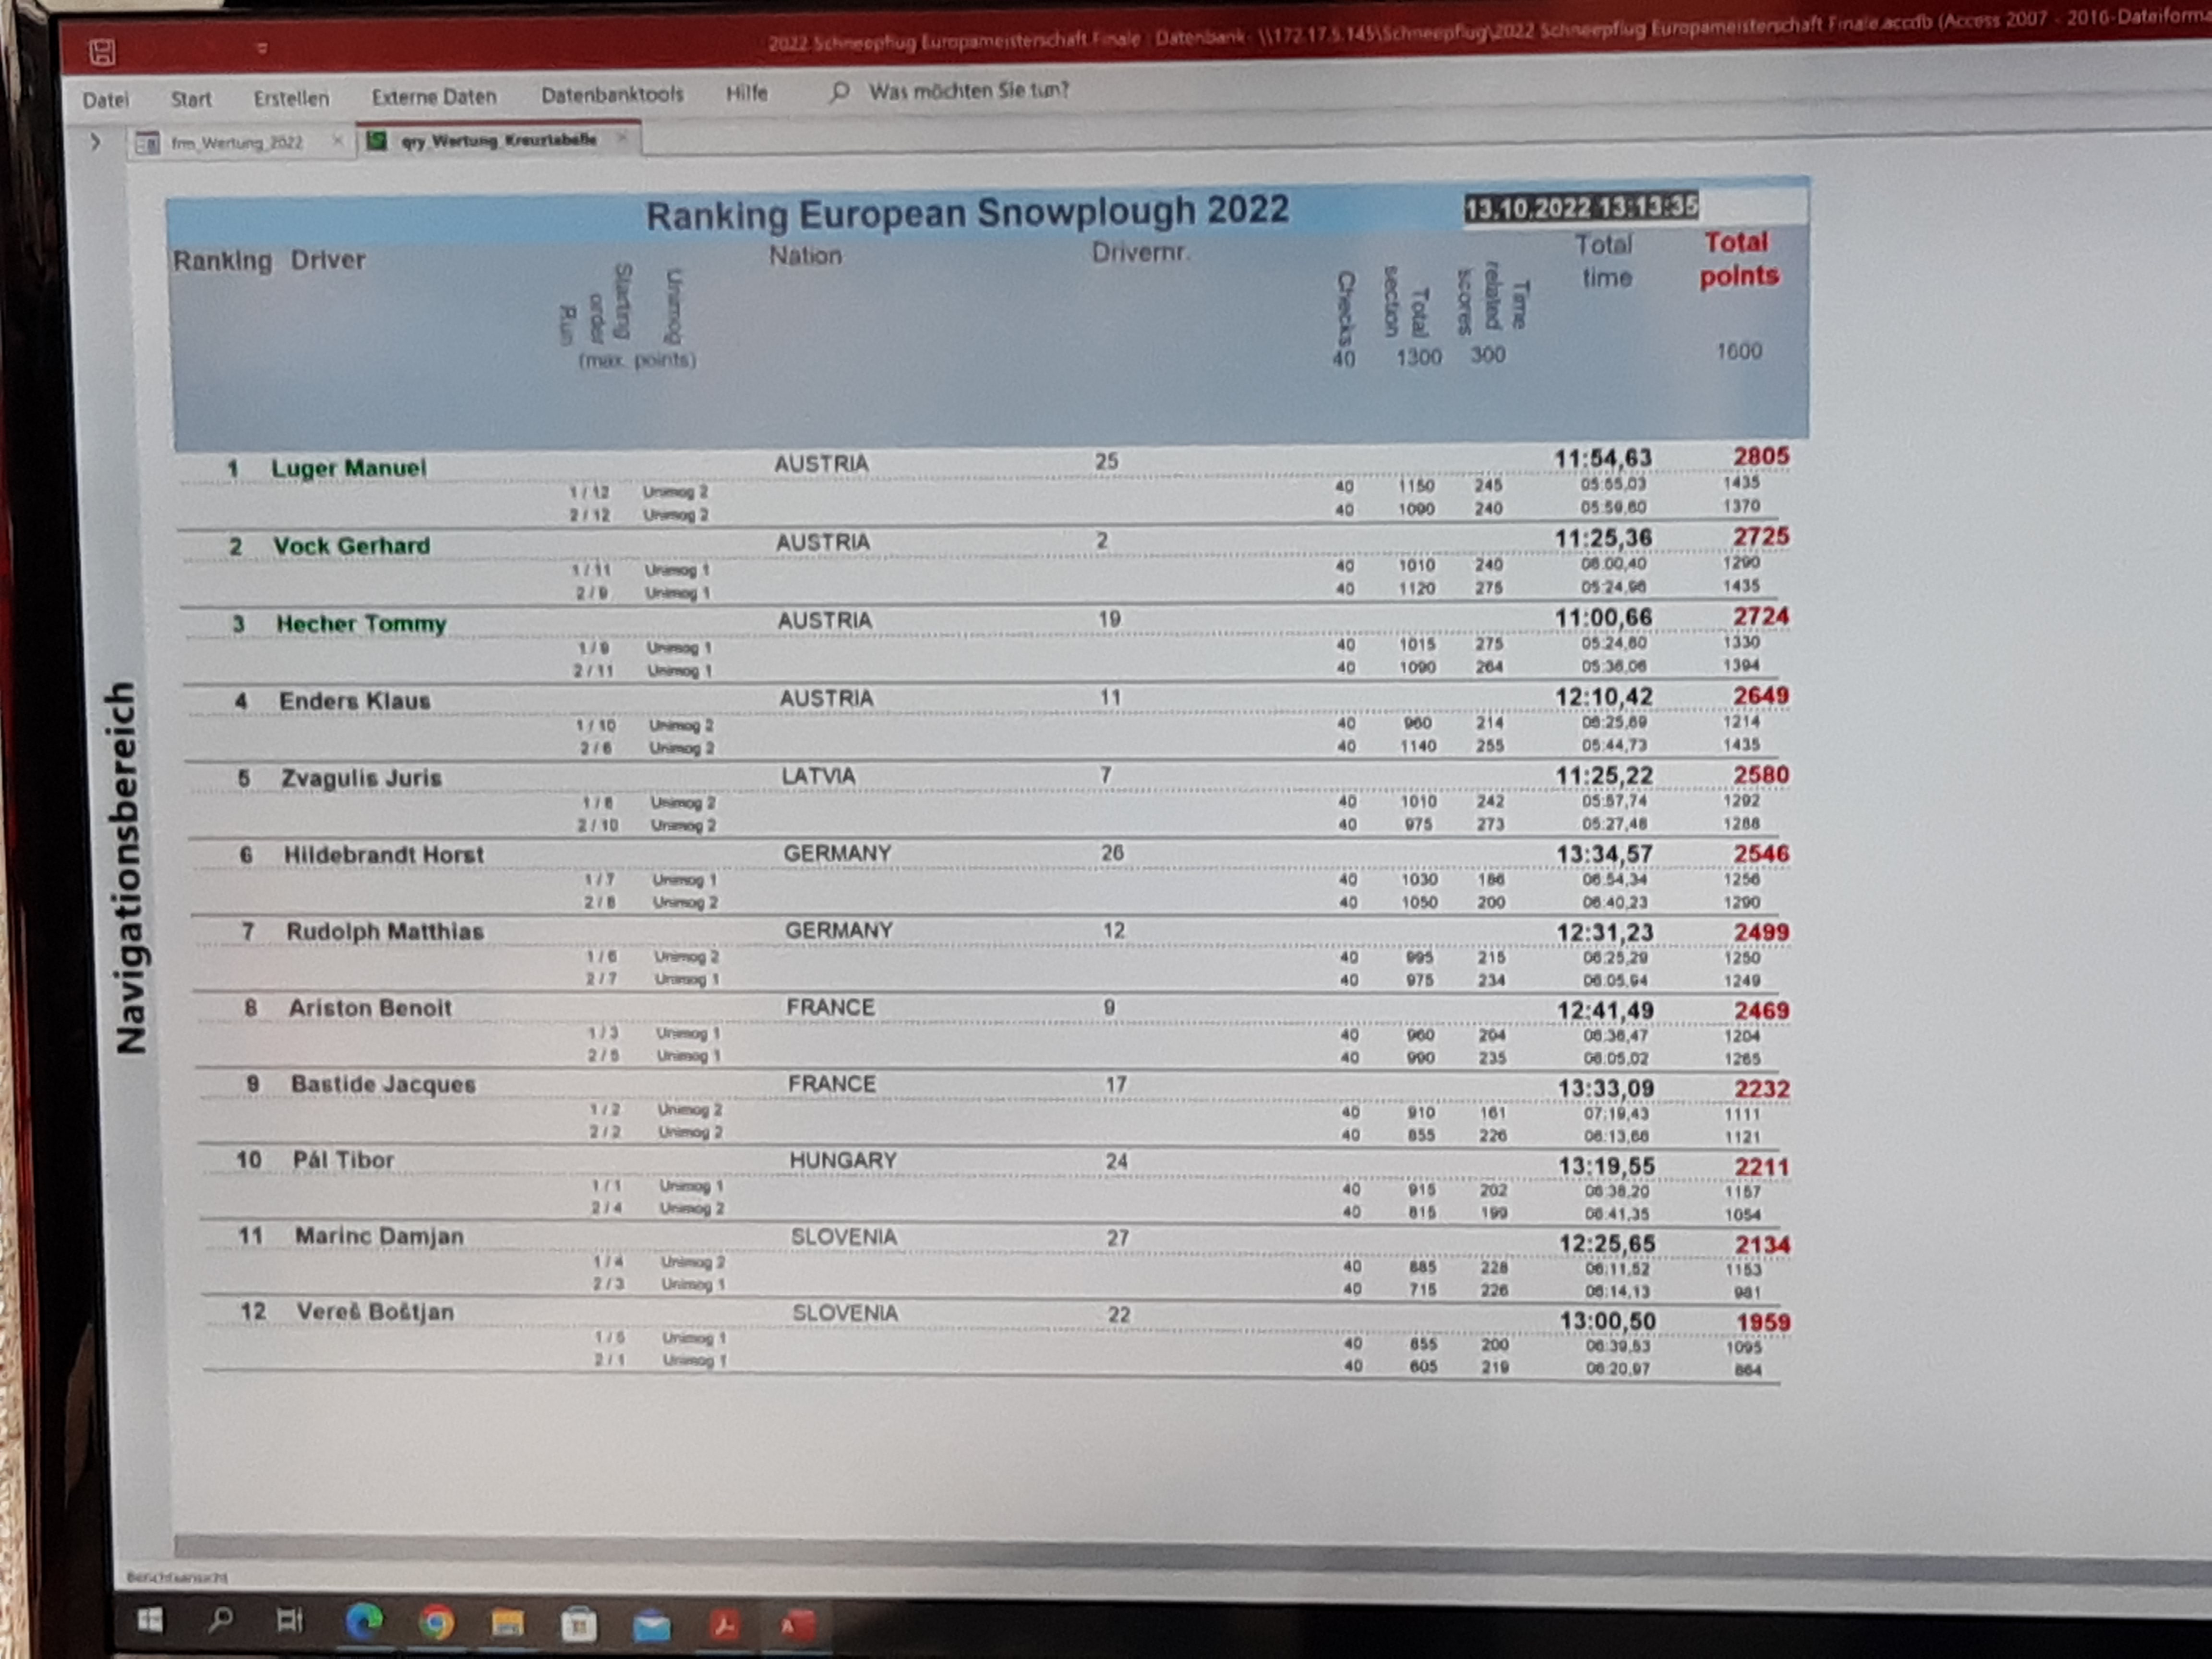Close the qry_Wertung_Kreuztabelle tab
The height and width of the screenshot is (1659, 2212).
click(x=622, y=137)
